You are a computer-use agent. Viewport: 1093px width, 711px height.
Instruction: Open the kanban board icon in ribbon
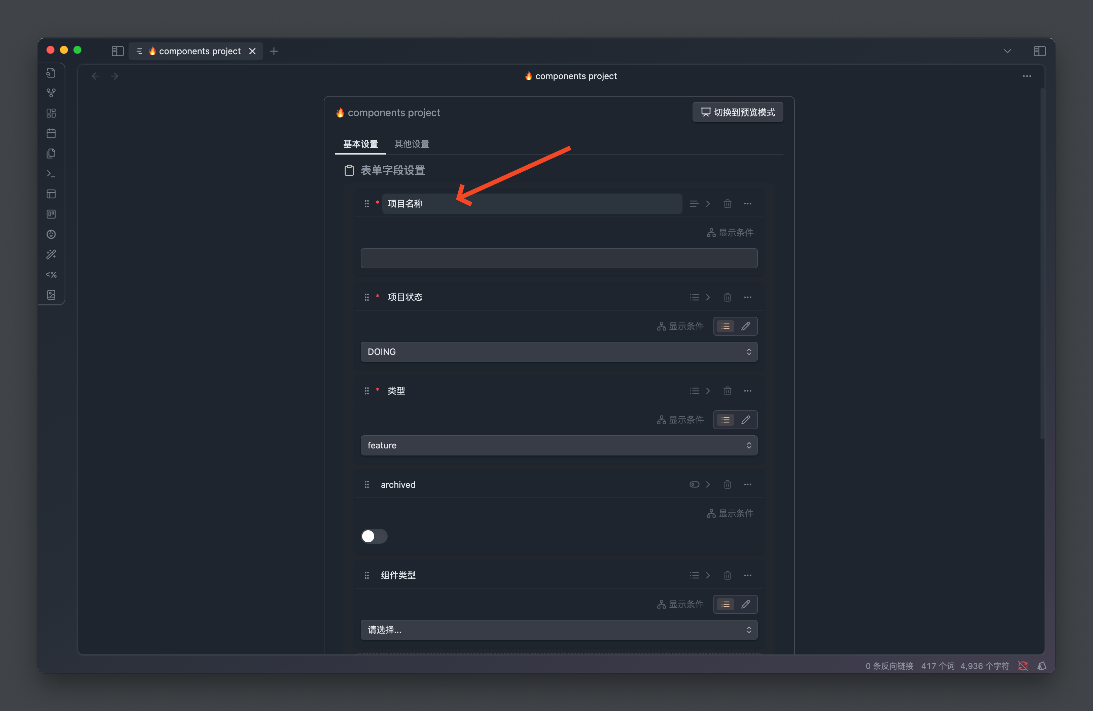51,214
